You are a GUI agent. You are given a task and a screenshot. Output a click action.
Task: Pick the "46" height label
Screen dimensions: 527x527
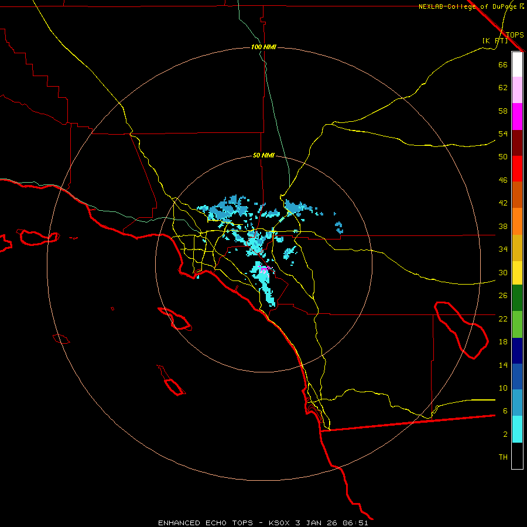503,180
